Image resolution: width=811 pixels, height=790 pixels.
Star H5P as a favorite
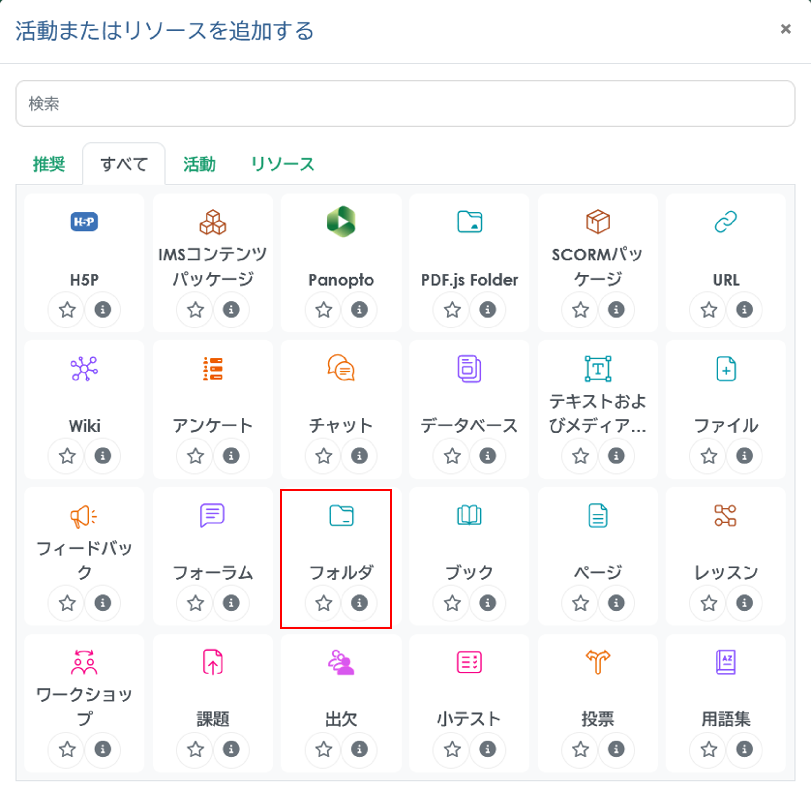(x=67, y=310)
